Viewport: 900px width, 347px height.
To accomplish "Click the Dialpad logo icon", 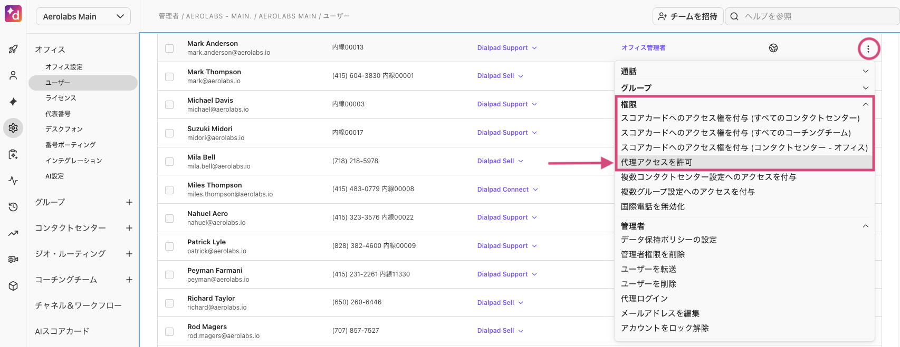I will click(x=13, y=14).
